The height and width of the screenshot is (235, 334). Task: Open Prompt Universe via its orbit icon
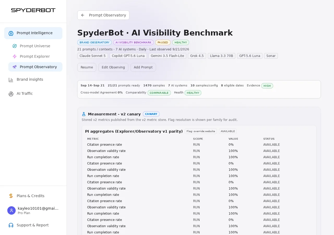(15, 46)
